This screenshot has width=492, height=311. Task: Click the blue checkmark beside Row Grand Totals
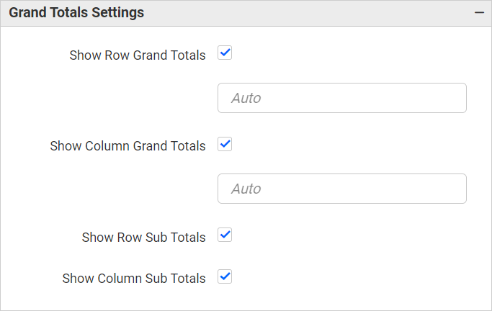click(225, 53)
